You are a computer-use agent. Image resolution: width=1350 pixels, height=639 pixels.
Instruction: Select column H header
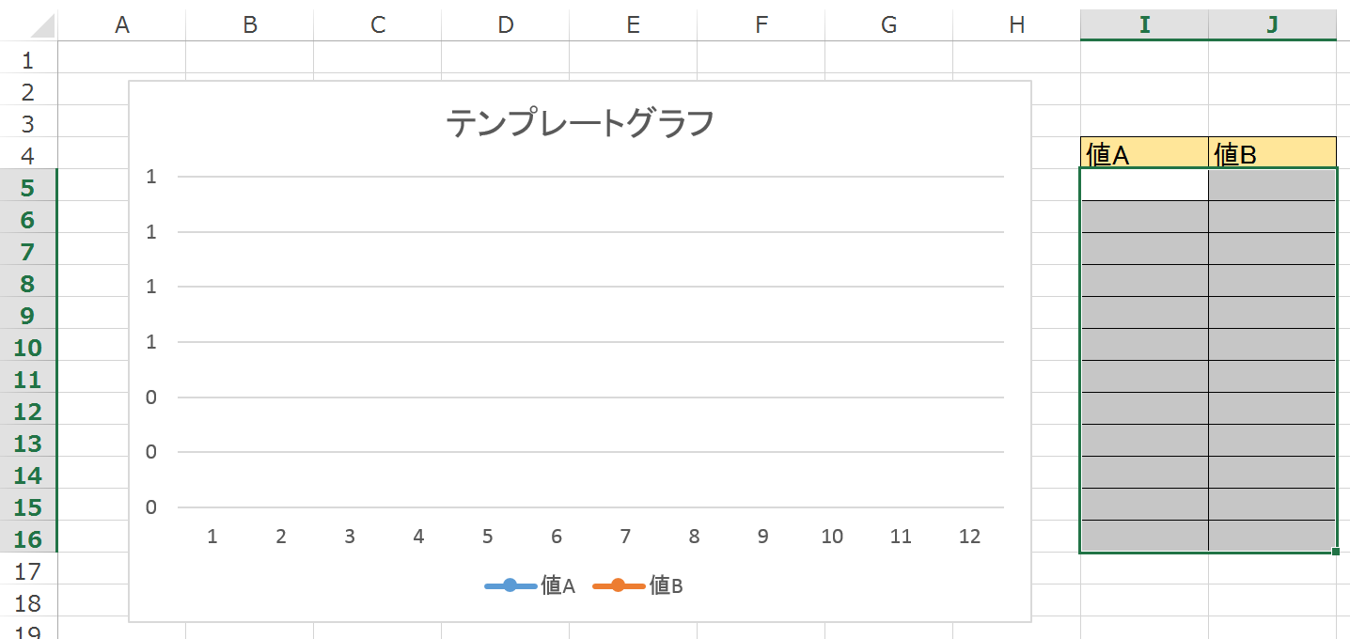tap(1016, 25)
